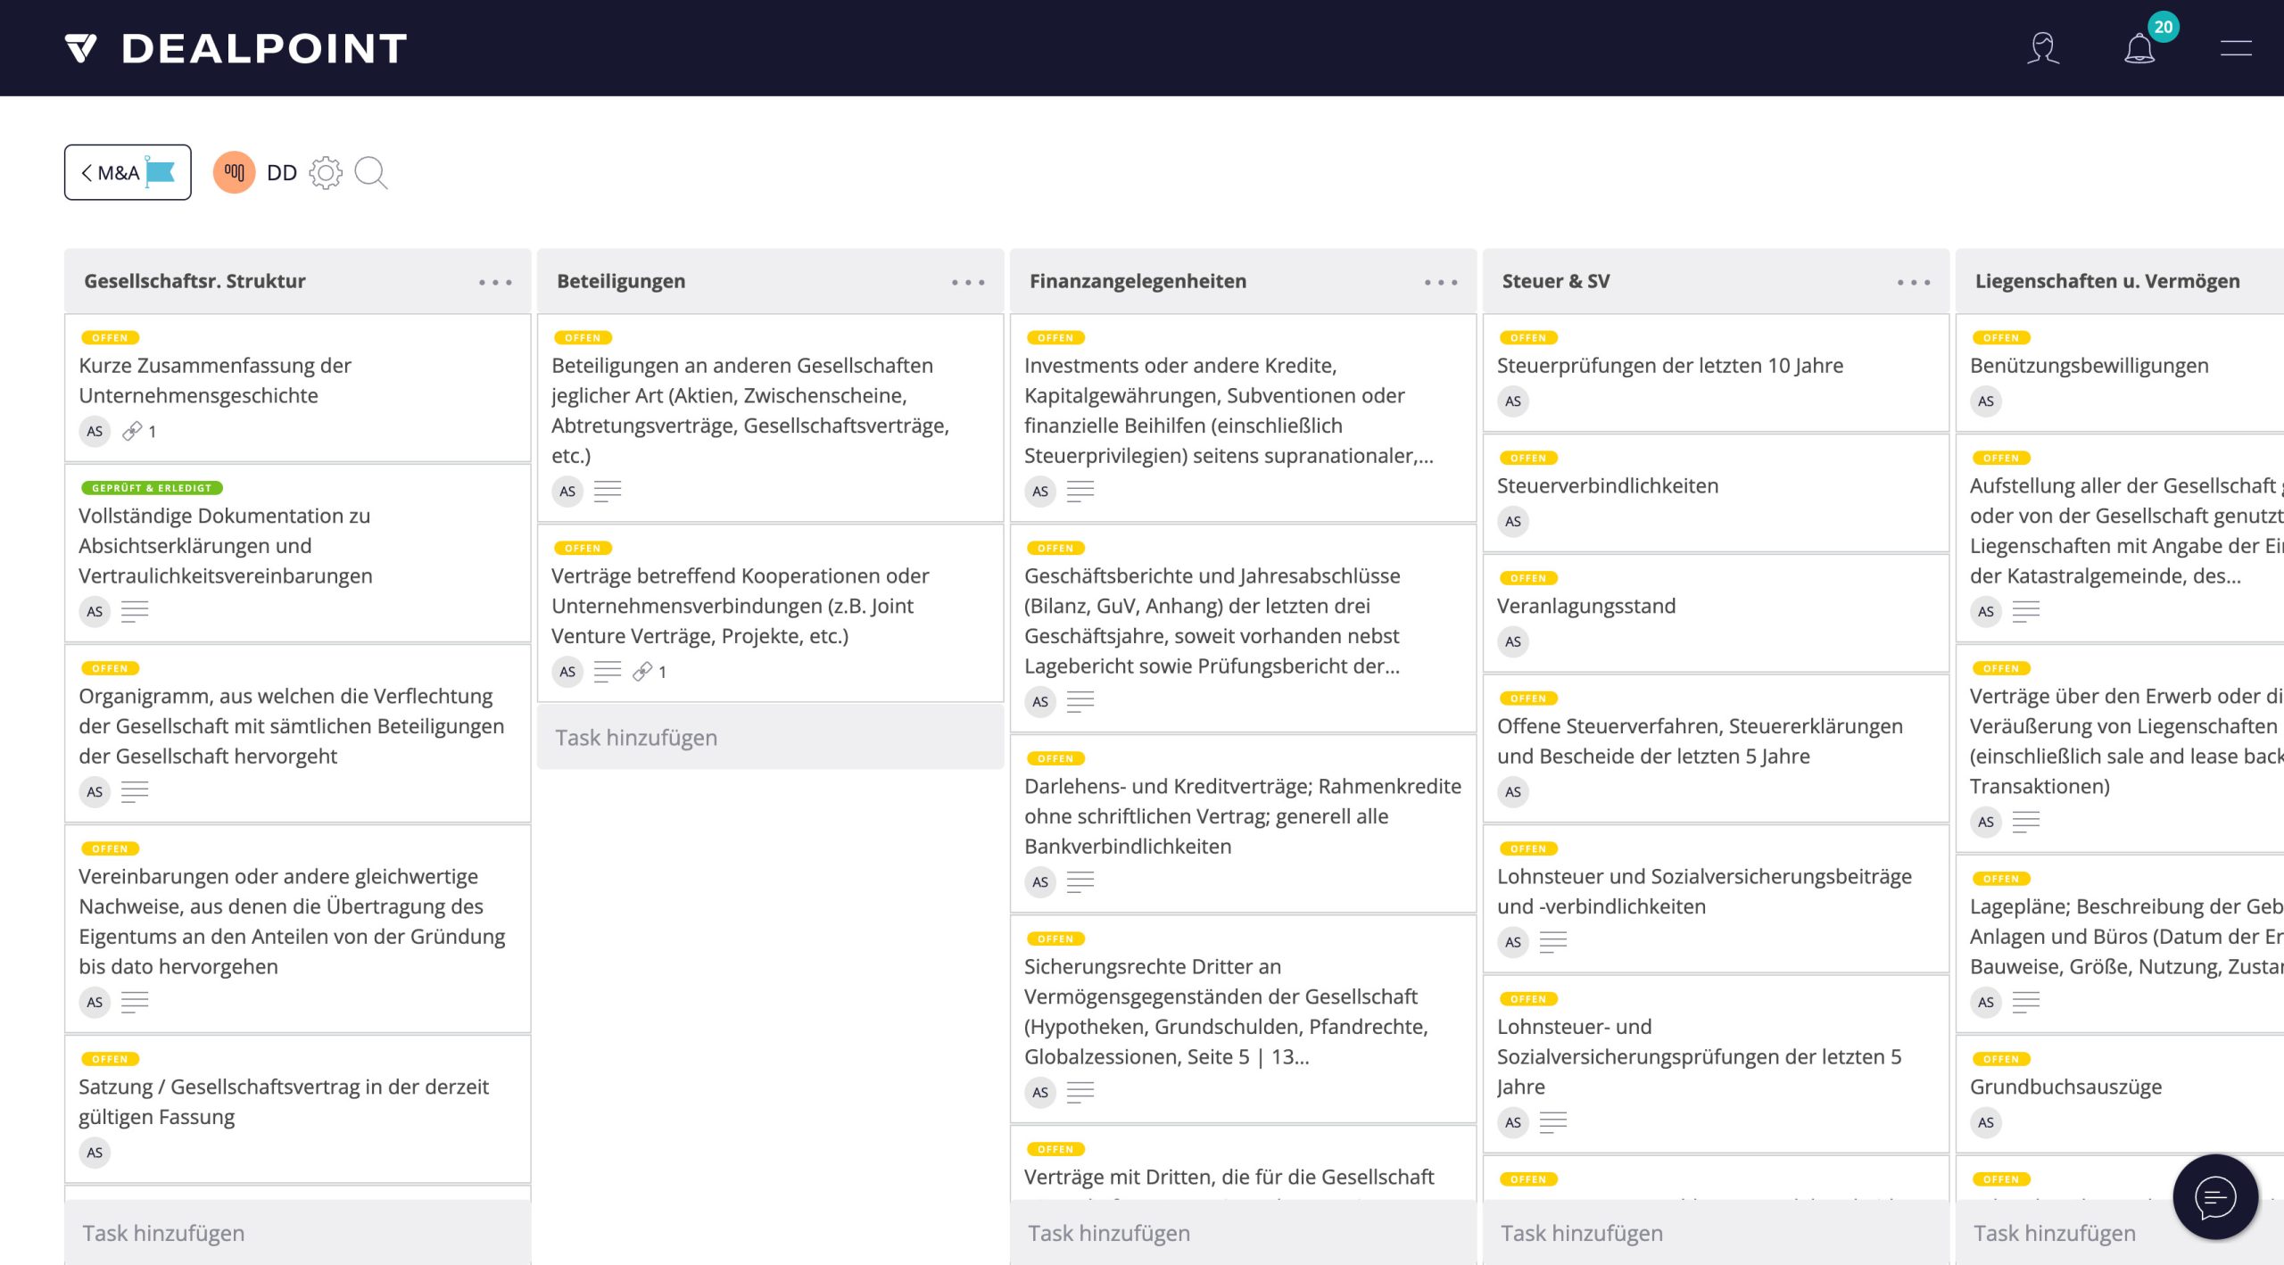Toggle OFFEN status on Steuerverbindlichkeiten card
This screenshot has height=1265, width=2284.
1528,459
